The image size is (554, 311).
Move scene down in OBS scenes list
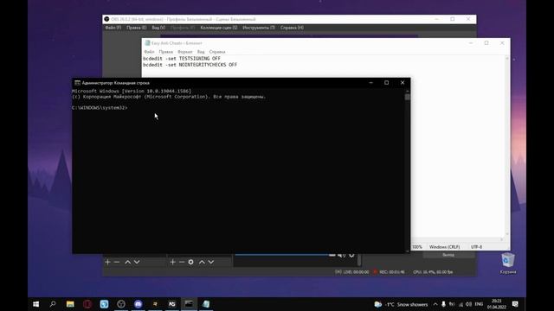(x=137, y=262)
